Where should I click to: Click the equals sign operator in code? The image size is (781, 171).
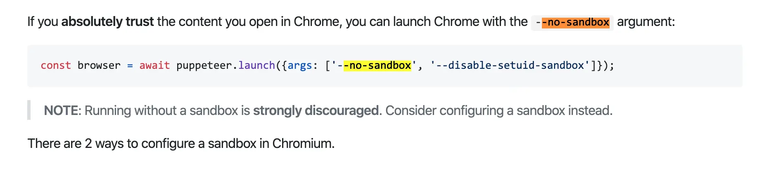coord(130,66)
